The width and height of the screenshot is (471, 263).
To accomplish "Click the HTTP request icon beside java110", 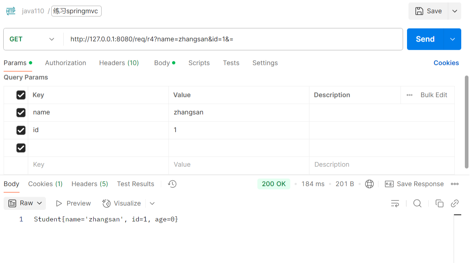I will [11, 11].
